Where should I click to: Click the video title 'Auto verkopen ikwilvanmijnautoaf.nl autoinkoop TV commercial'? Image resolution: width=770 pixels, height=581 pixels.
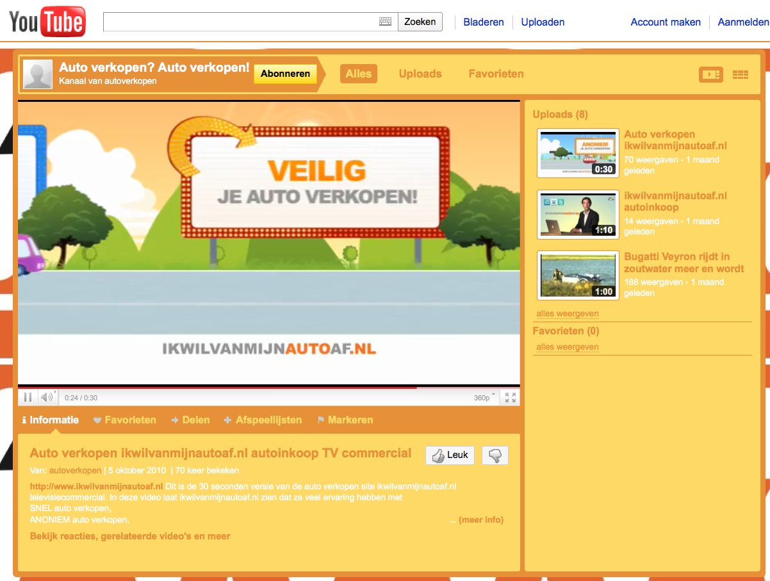(x=220, y=454)
